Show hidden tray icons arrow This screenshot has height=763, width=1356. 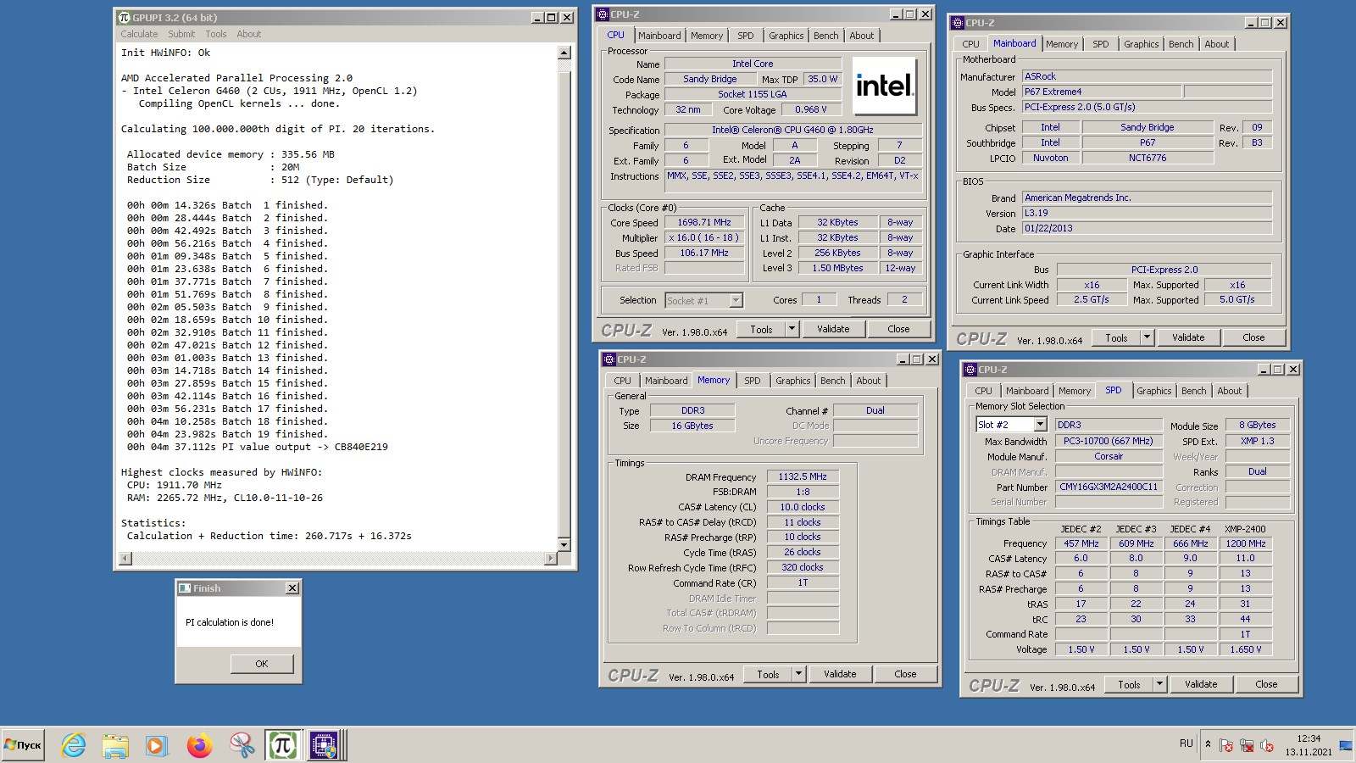point(1208,744)
